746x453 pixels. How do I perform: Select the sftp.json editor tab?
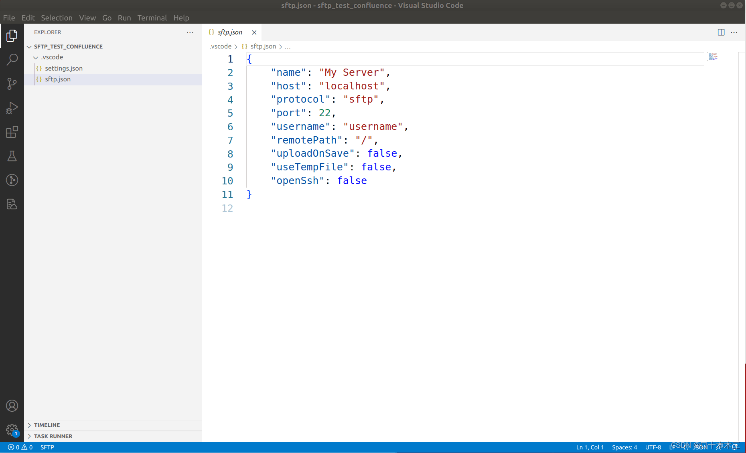[232, 32]
